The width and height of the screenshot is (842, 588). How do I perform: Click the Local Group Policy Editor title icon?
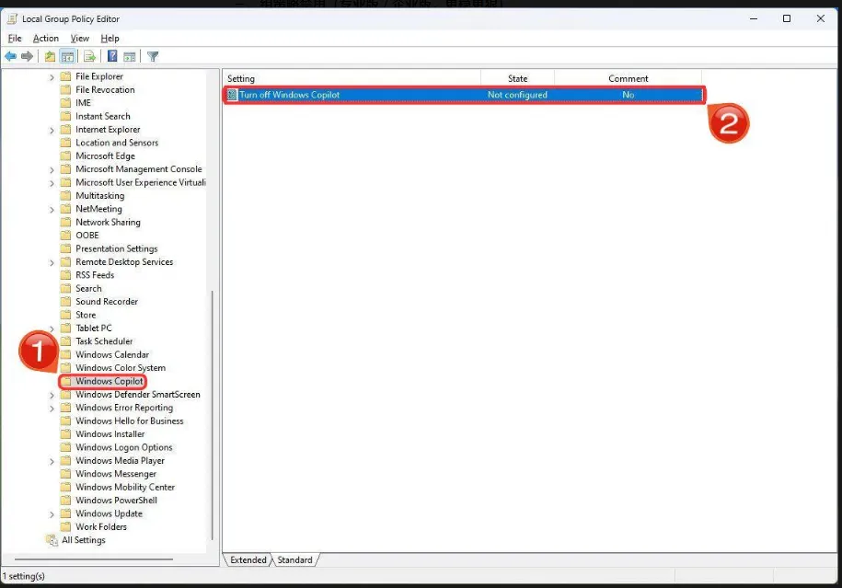12,18
